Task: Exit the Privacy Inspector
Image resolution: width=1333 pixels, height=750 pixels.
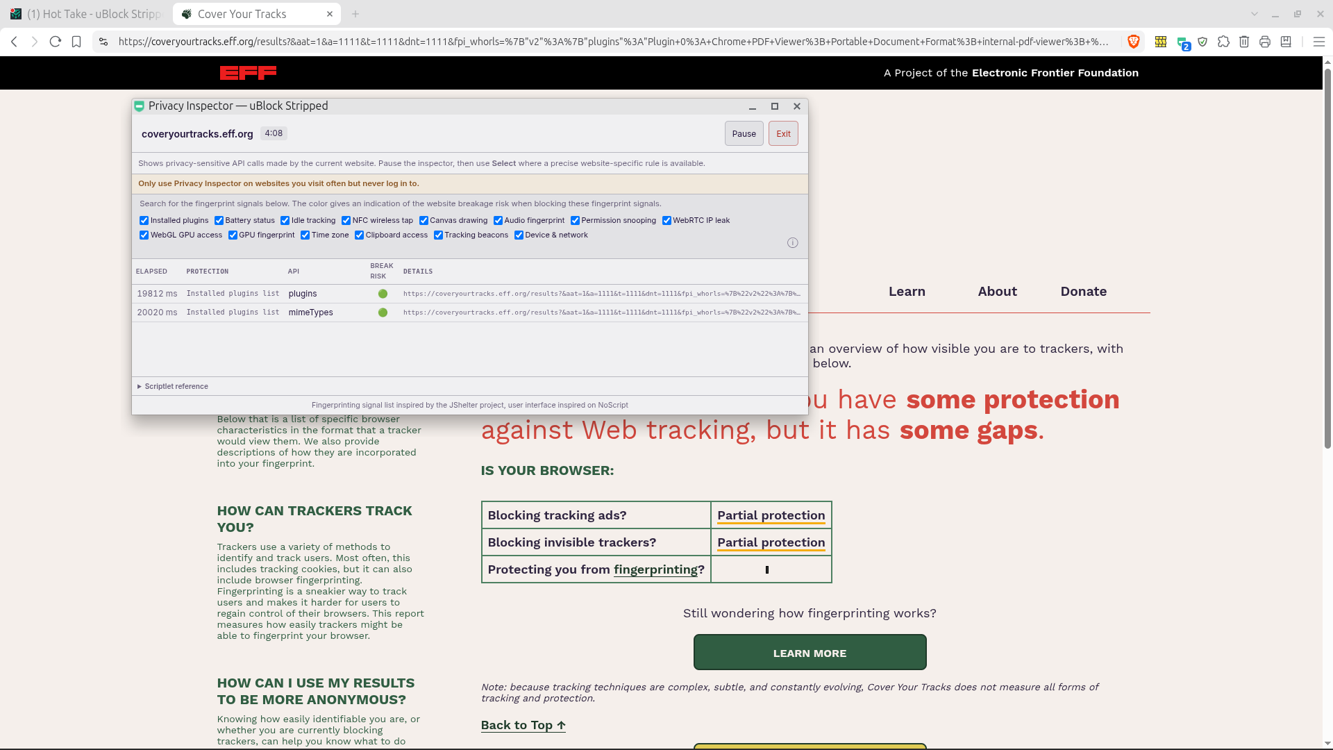Action: pyautogui.click(x=783, y=133)
